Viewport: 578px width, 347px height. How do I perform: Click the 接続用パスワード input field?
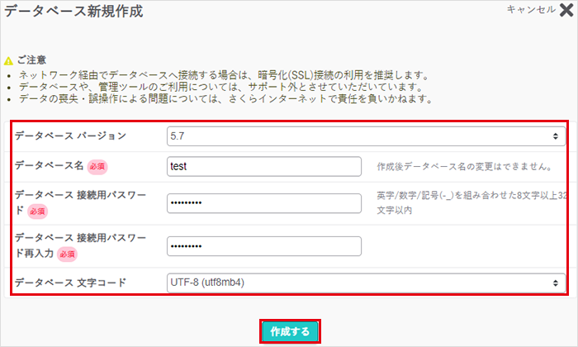(264, 203)
